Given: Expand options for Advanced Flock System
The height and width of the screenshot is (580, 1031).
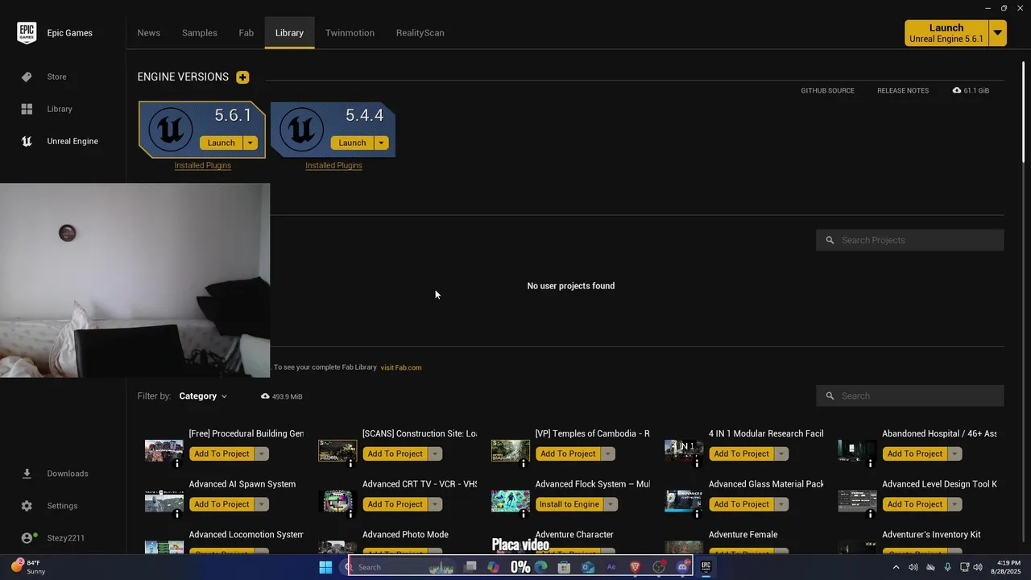Looking at the screenshot, I should (611, 504).
